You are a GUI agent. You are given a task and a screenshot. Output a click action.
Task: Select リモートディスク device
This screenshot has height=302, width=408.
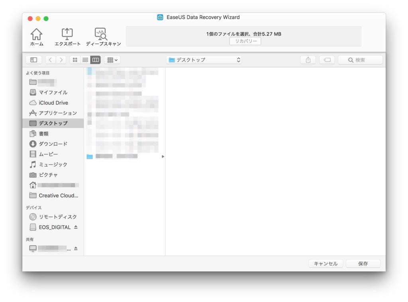click(53, 217)
